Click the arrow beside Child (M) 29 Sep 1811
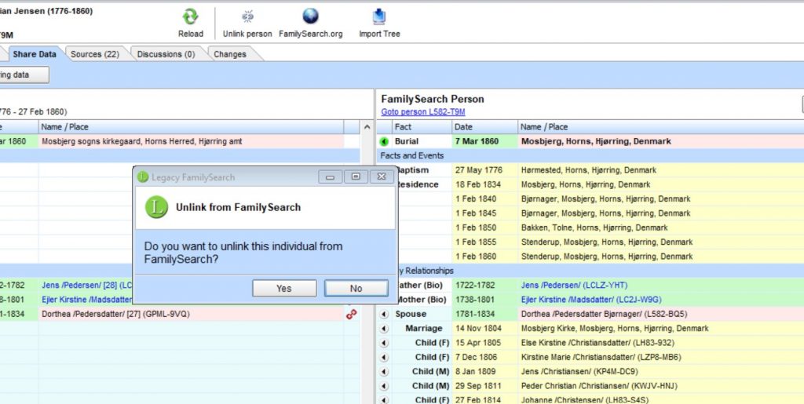The height and width of the screenshot is (404, 804). 384,386
